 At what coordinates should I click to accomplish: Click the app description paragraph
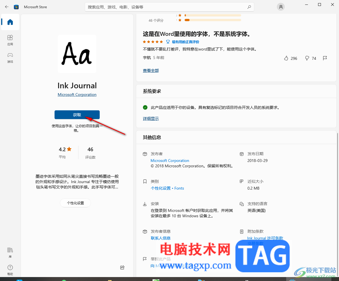(x=77, y=181)
